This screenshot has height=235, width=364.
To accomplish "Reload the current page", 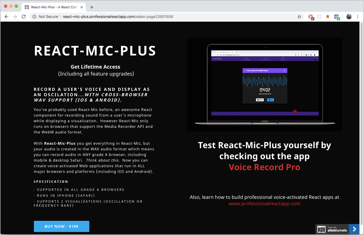I will (x=24, y=17).
